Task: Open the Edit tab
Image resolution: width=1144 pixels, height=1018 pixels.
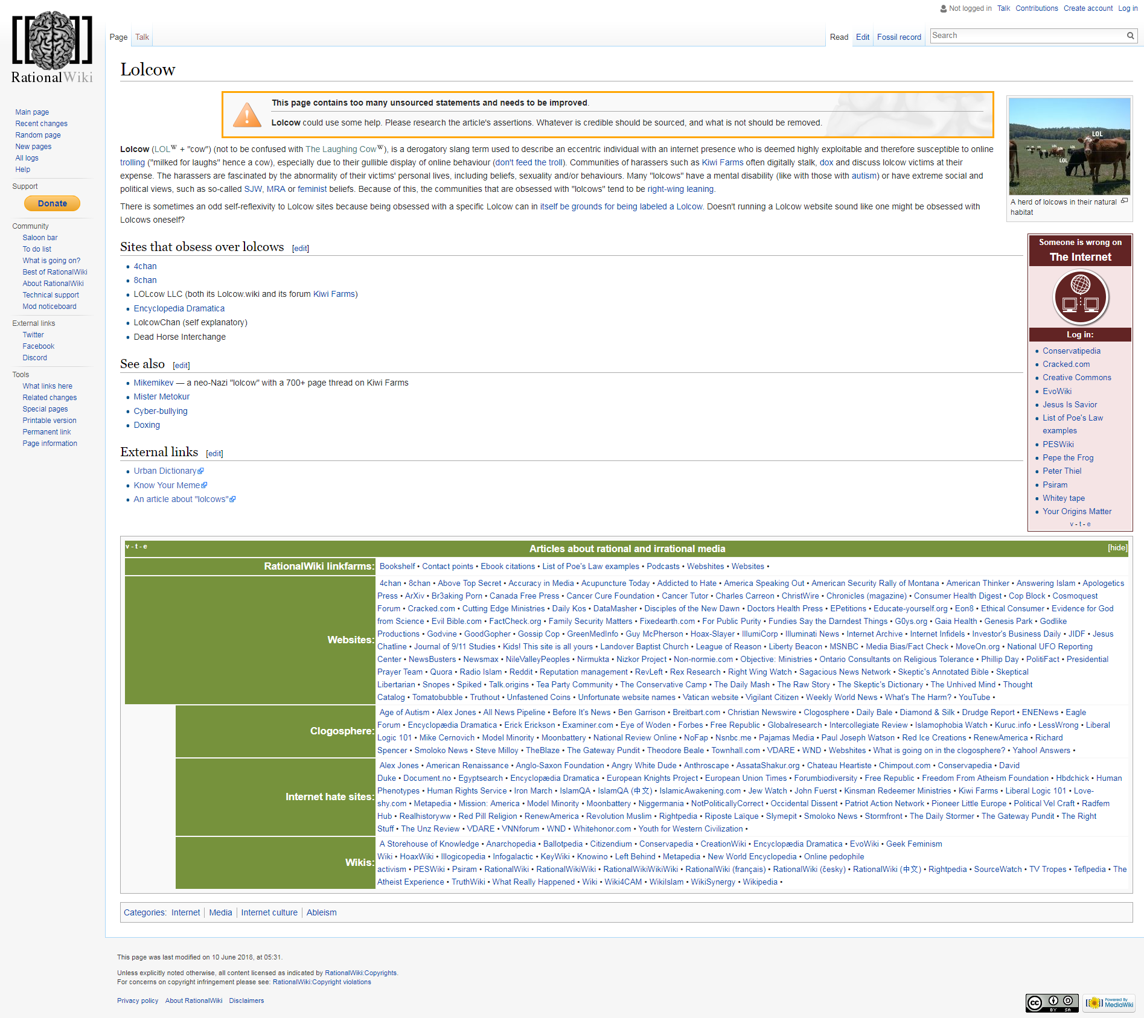Action: [x=863, y=37]
